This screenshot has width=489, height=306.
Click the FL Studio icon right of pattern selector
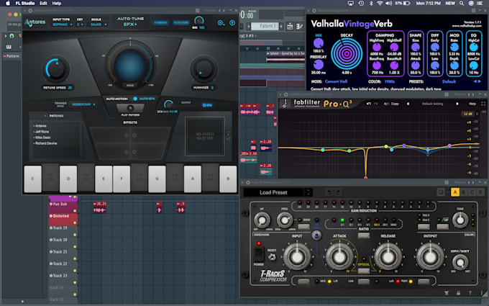300,26
